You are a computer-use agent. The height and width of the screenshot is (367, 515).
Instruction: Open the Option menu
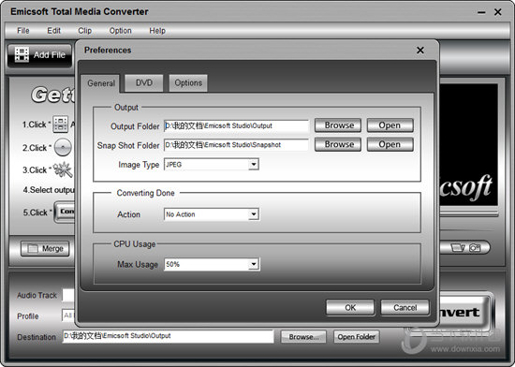pyautogui.click(x=120, y=31)
